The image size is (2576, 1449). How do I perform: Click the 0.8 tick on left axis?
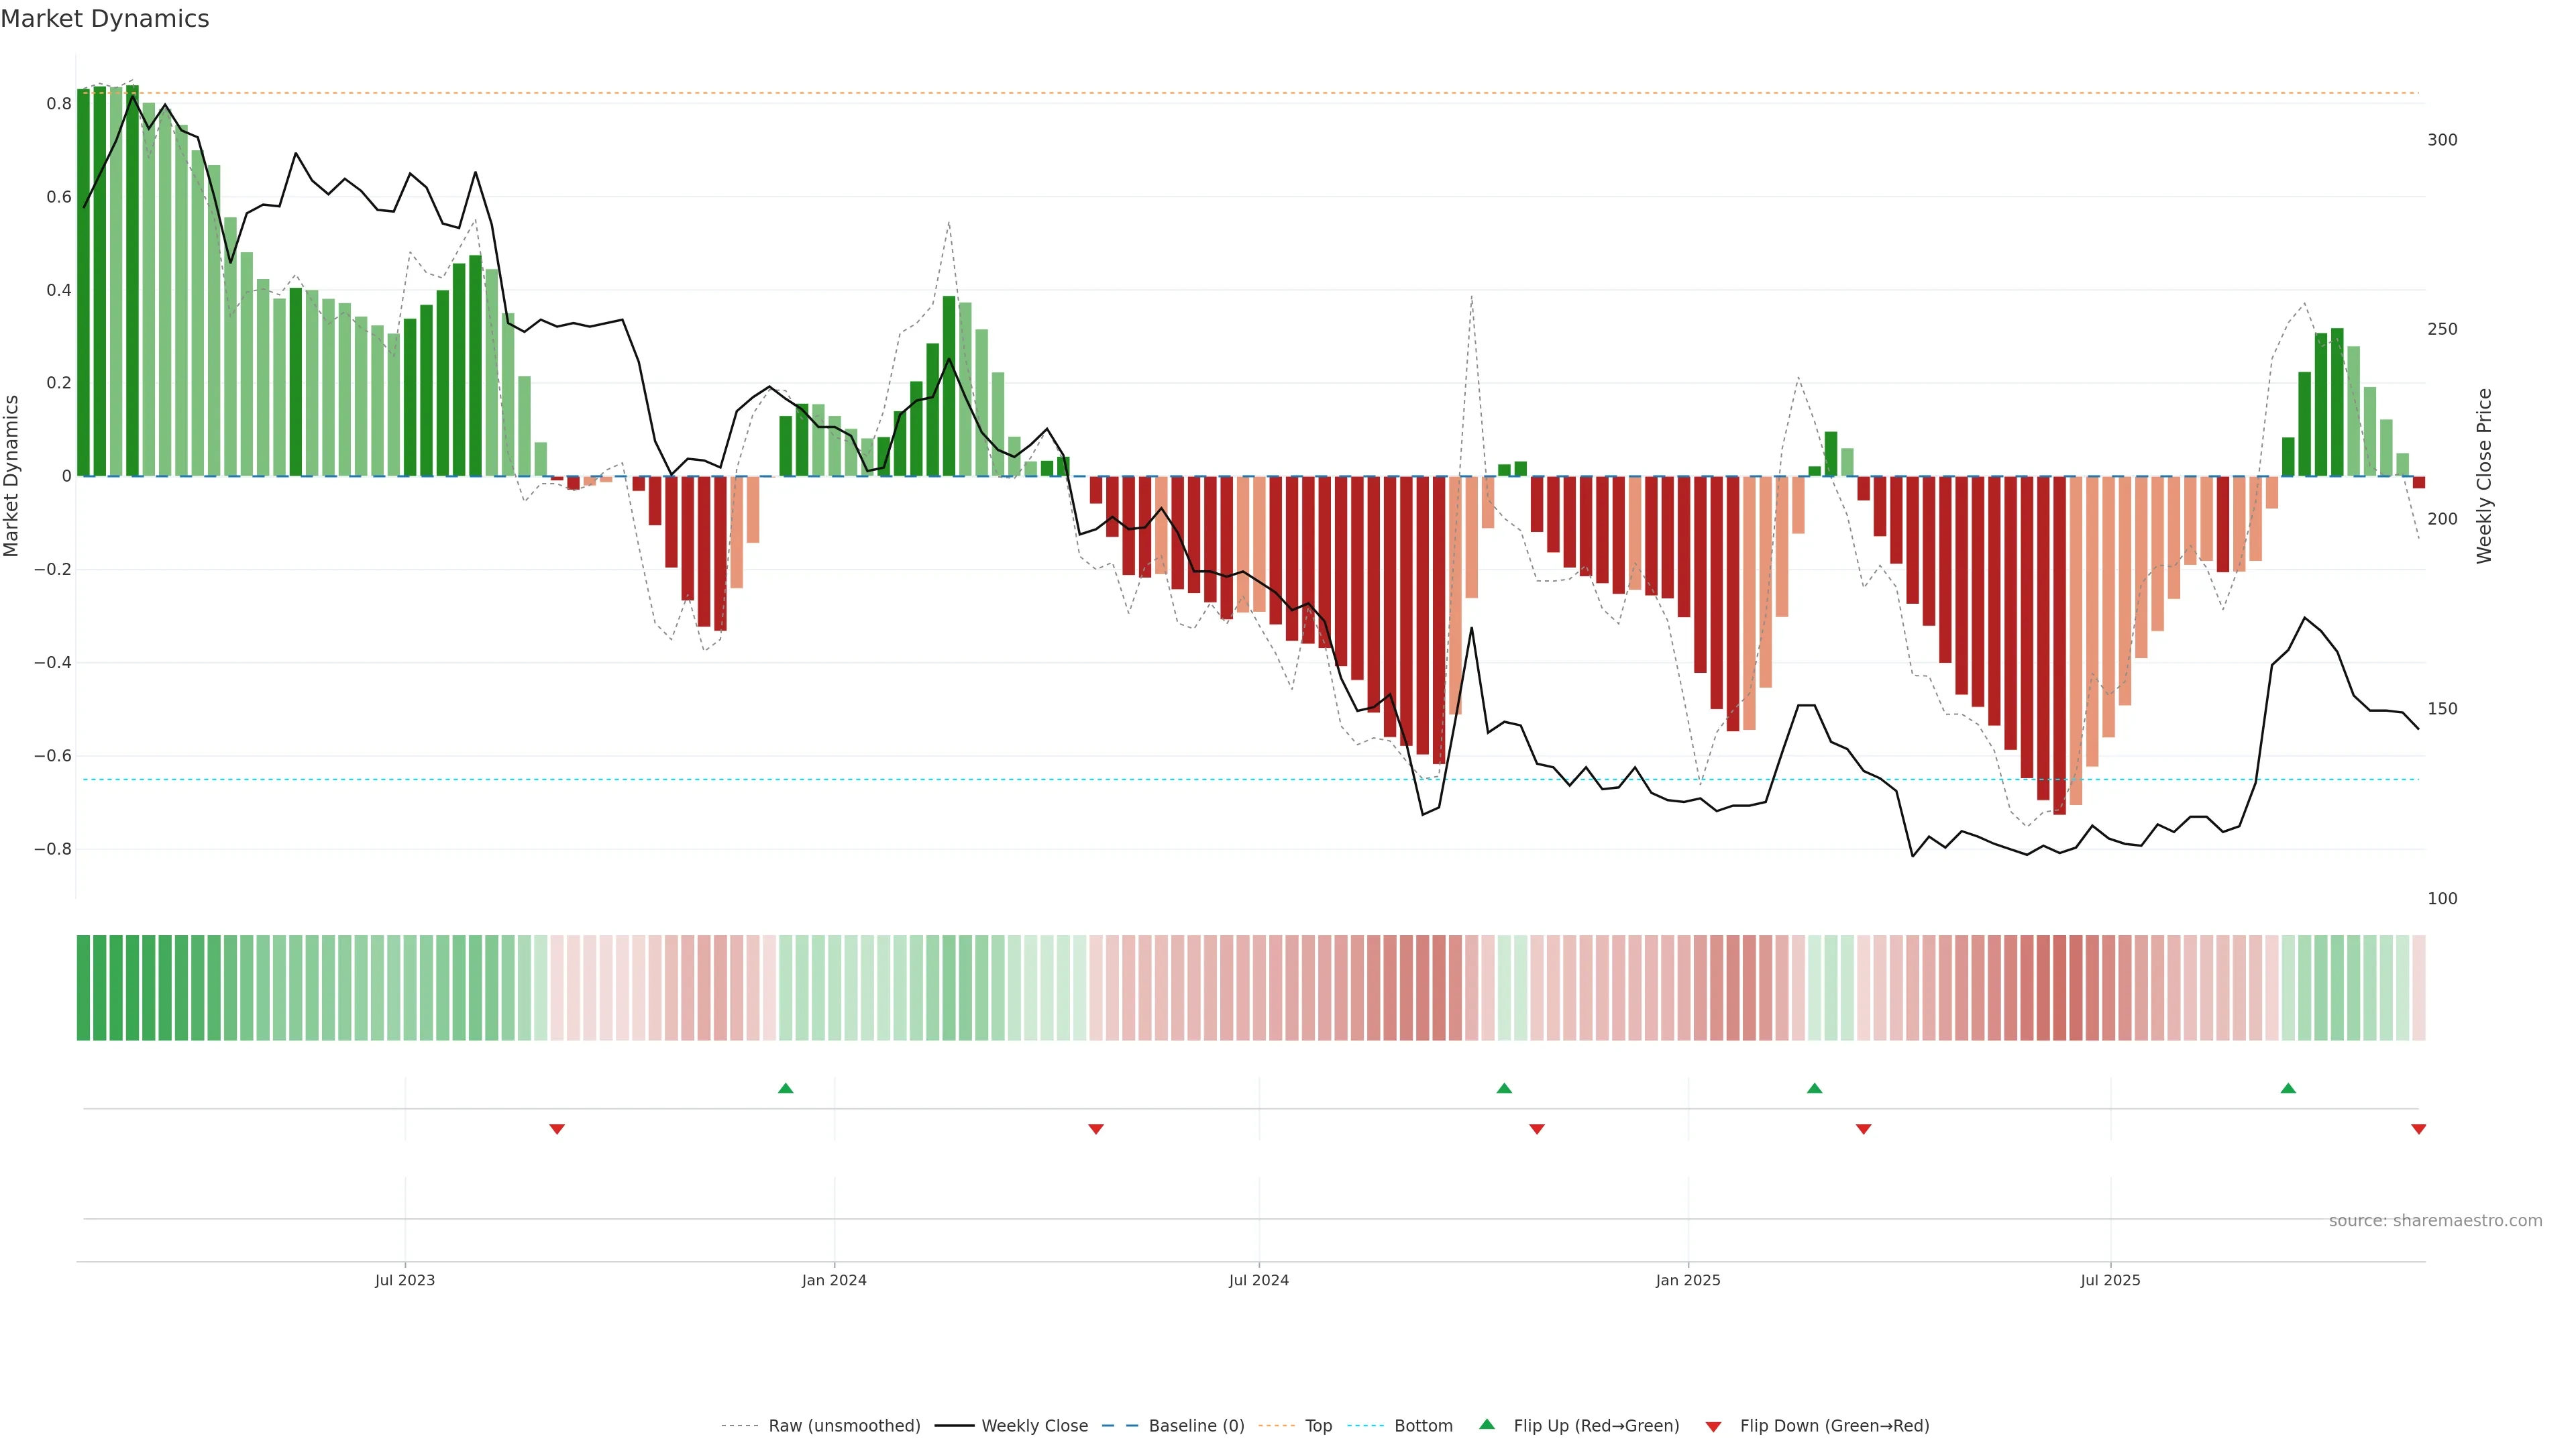pyautogui.click(x=59, y=104)
